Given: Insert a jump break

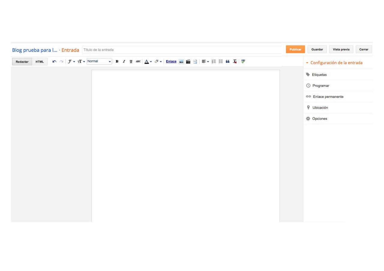Looking at the screenshot, I should 195,62.
